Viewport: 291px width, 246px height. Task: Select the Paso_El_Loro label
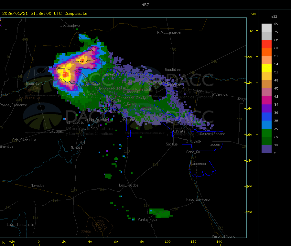pos(223,236)
